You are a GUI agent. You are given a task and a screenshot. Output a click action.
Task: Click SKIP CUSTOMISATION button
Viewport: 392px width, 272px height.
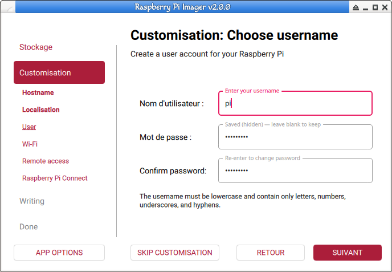pos(175,253)
